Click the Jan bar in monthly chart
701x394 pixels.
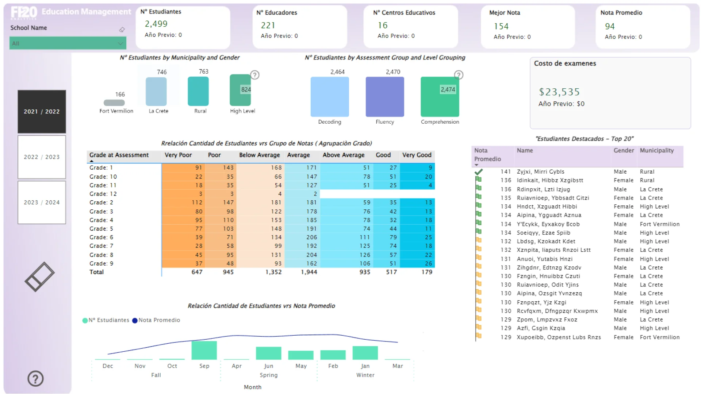[365, 353]
